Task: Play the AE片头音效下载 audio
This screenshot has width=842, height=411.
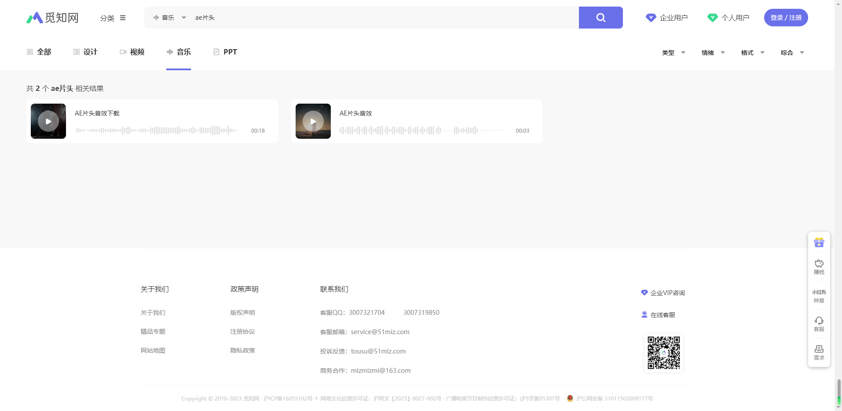Action: [x=48, y=121]
